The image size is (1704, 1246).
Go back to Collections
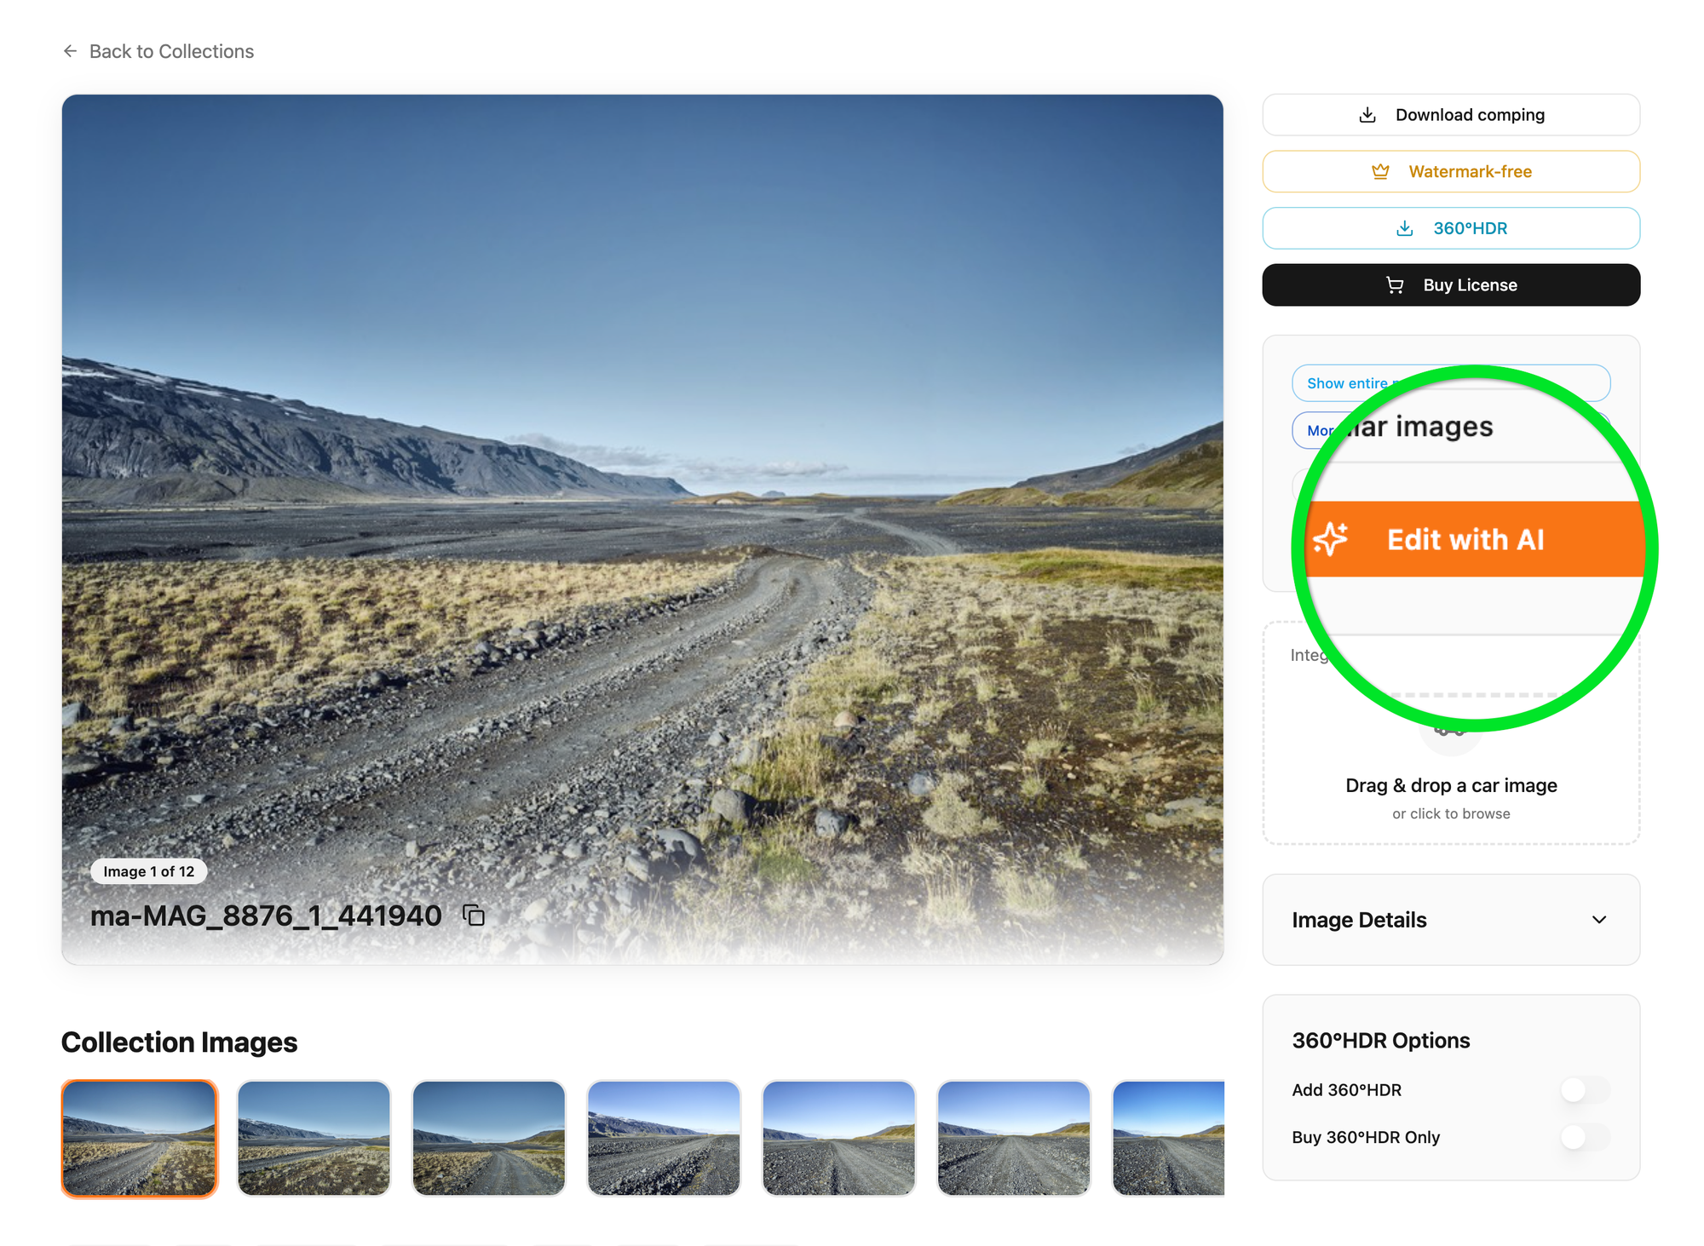tap(171, 51)
